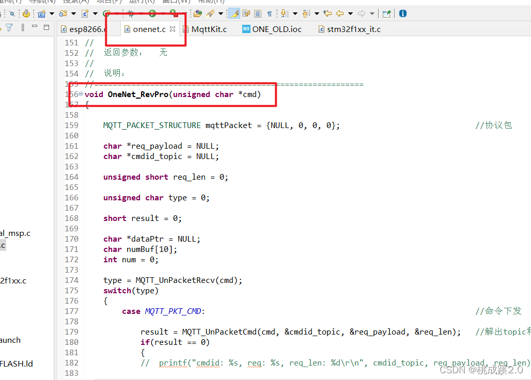Click line number 177 in gutter

point(71,311)
